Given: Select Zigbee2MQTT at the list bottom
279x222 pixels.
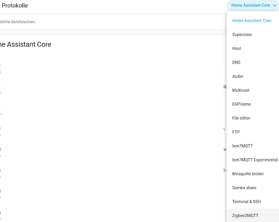Looking at the screenshot, I should tap(246, 216).
